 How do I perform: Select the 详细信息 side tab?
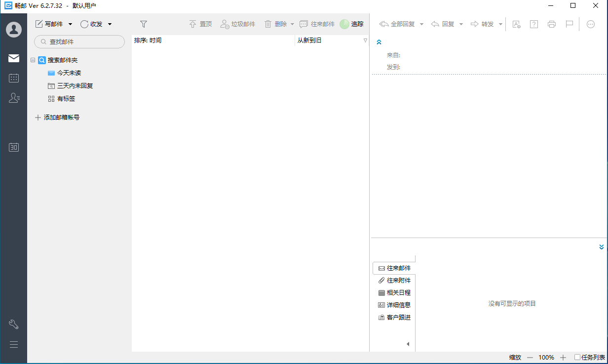[x=394, y=305]
